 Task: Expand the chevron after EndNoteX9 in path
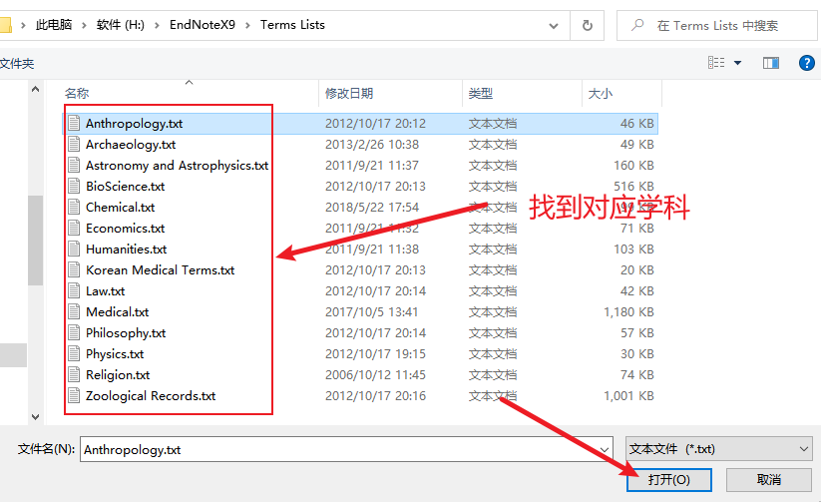(247, 25)
